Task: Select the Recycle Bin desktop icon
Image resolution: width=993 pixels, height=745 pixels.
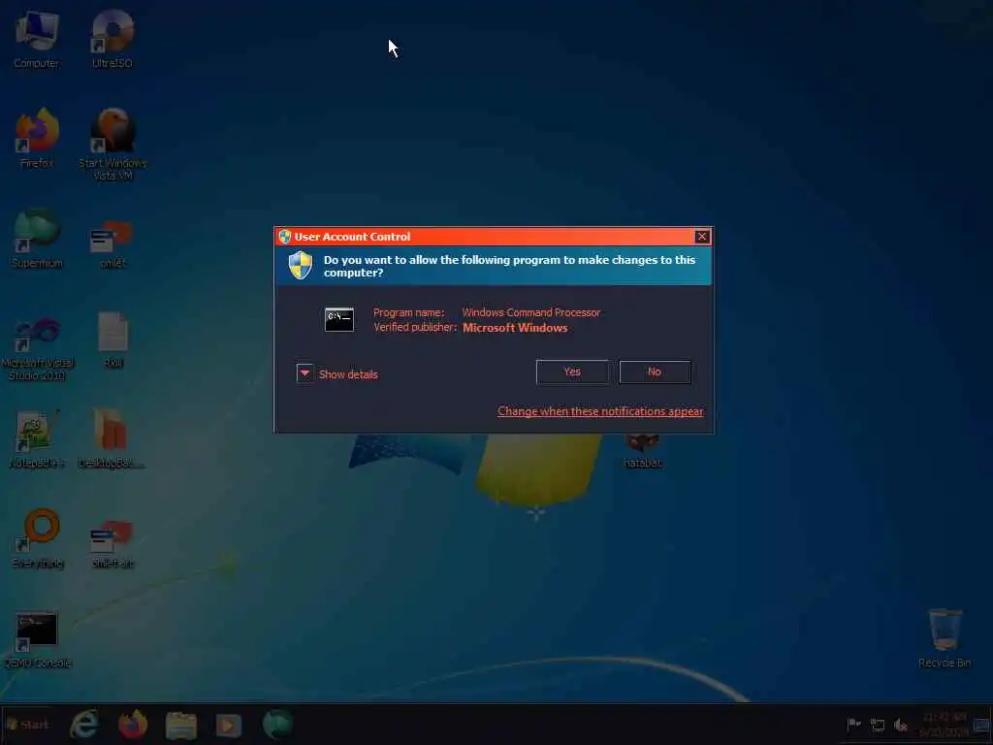Action: pos(945,638)
